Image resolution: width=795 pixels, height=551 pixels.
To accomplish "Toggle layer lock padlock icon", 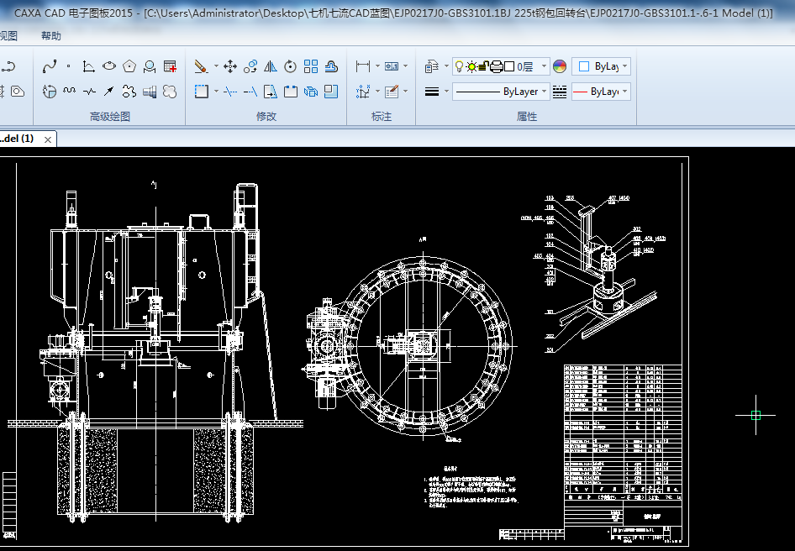I will [484, 66].
